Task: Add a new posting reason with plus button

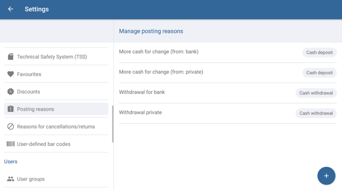Action: click(x=326, y=176)
